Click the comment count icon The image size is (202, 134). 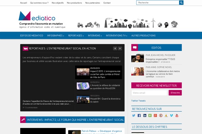pyautogui.click(x=24, y=108)
